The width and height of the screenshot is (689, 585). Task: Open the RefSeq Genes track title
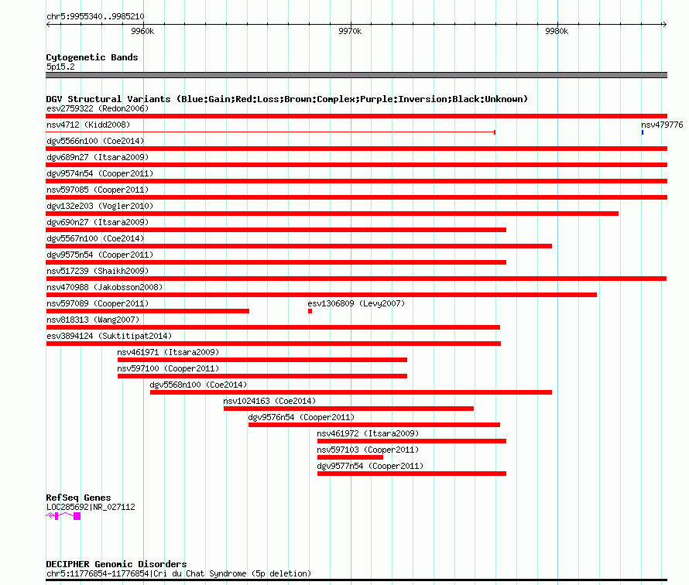(x=78, y=498)
